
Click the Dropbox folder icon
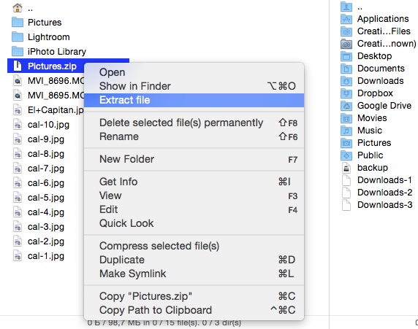(346, 93)
